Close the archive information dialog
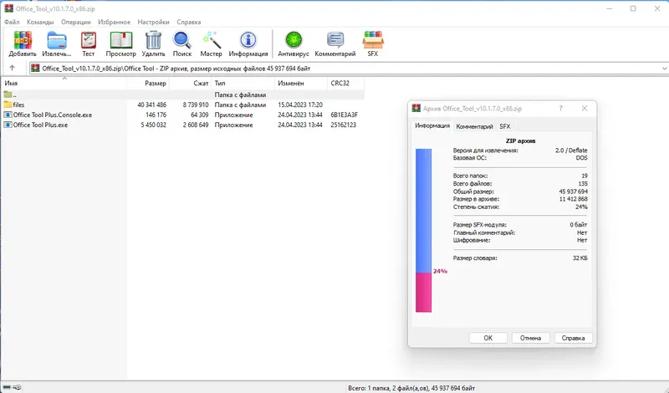669x393 pixels. [x=585, y=109]
